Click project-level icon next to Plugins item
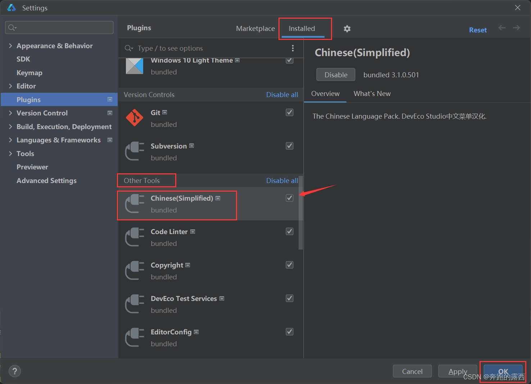 click(x=110, y=100)
